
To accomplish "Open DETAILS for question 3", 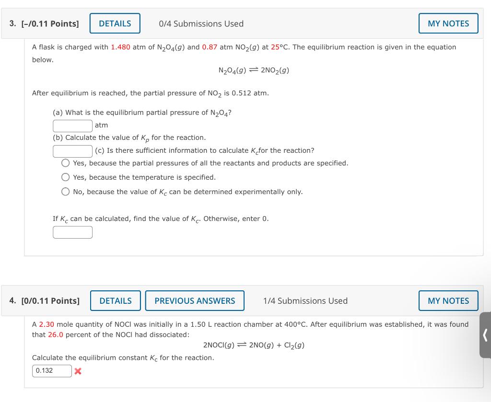I will [115, 23].
